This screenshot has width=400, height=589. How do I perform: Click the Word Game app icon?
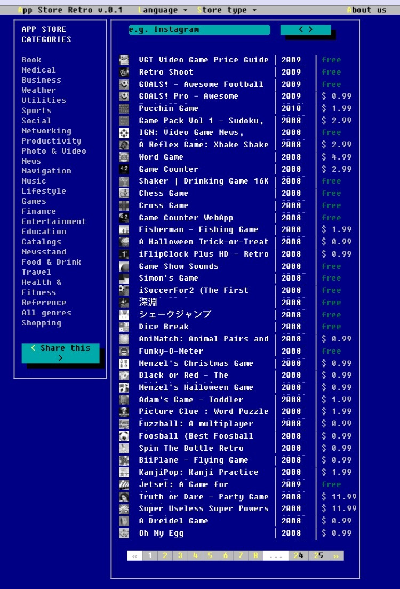[124, 157]
